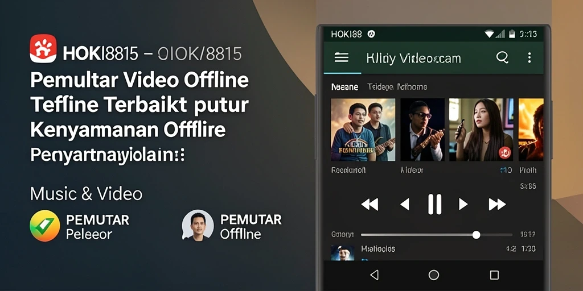Click the red HOKI8815 paw logo
This screenshot has width=583, height=291.
coord(43,48)
